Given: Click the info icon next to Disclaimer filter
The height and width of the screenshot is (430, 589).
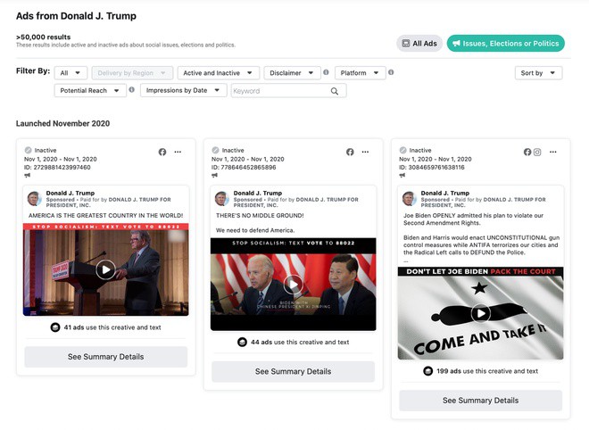Looking at the screenshot, I should [x=326, y=72].
